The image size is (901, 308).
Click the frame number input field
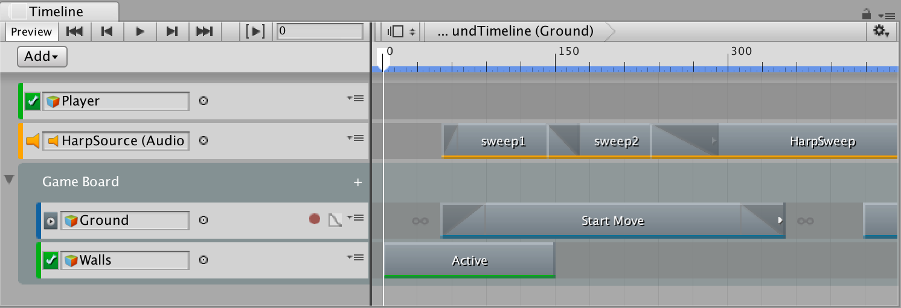click(x=319, y=31)
